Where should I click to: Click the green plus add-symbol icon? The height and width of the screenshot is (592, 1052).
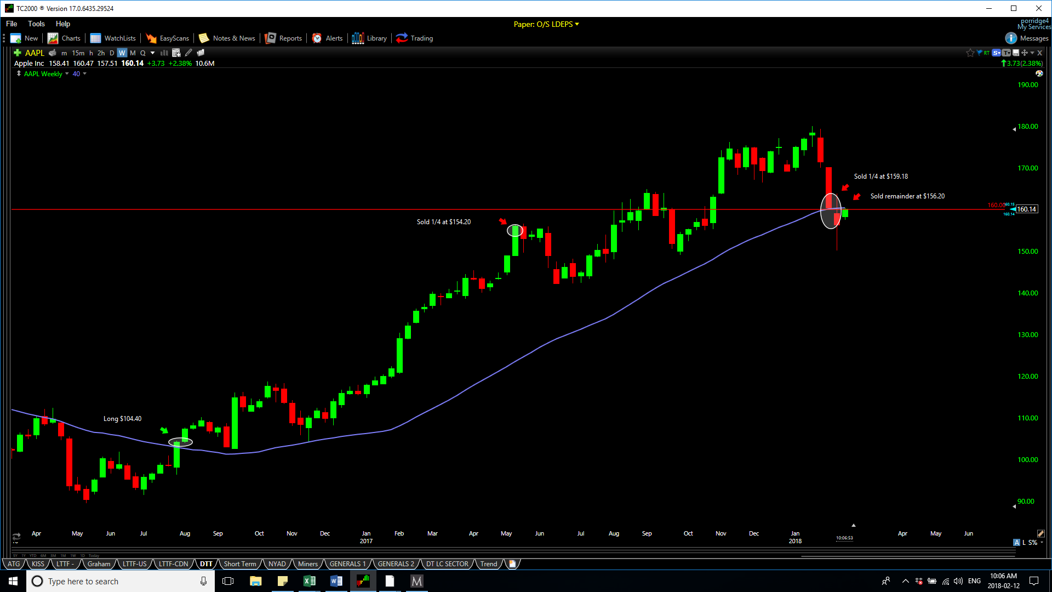pyautogui.click(x=18, y=53)
